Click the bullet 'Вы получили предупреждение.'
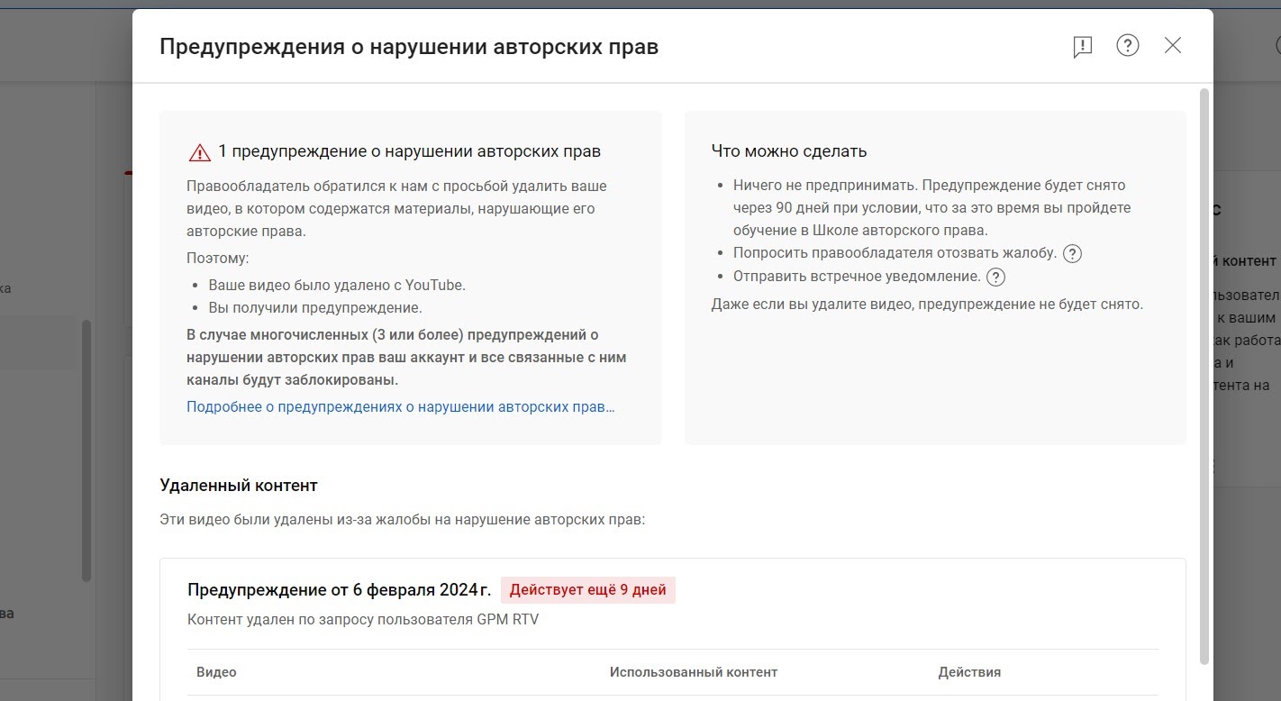The height and width of the screenshot is (701, 1281). (315, 307)
